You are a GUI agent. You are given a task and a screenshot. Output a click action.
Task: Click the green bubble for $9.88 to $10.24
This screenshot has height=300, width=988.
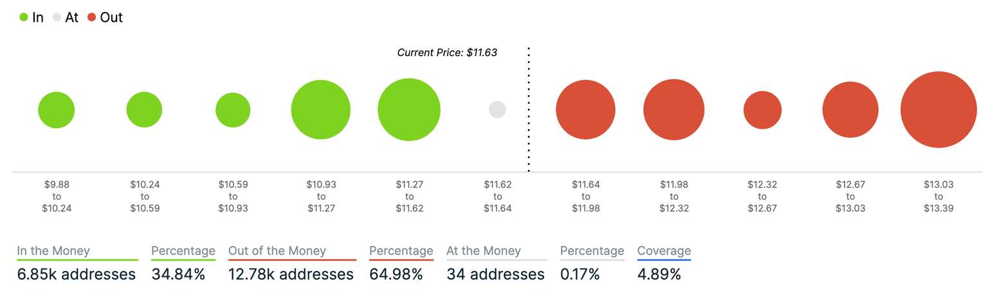(57, 110)
